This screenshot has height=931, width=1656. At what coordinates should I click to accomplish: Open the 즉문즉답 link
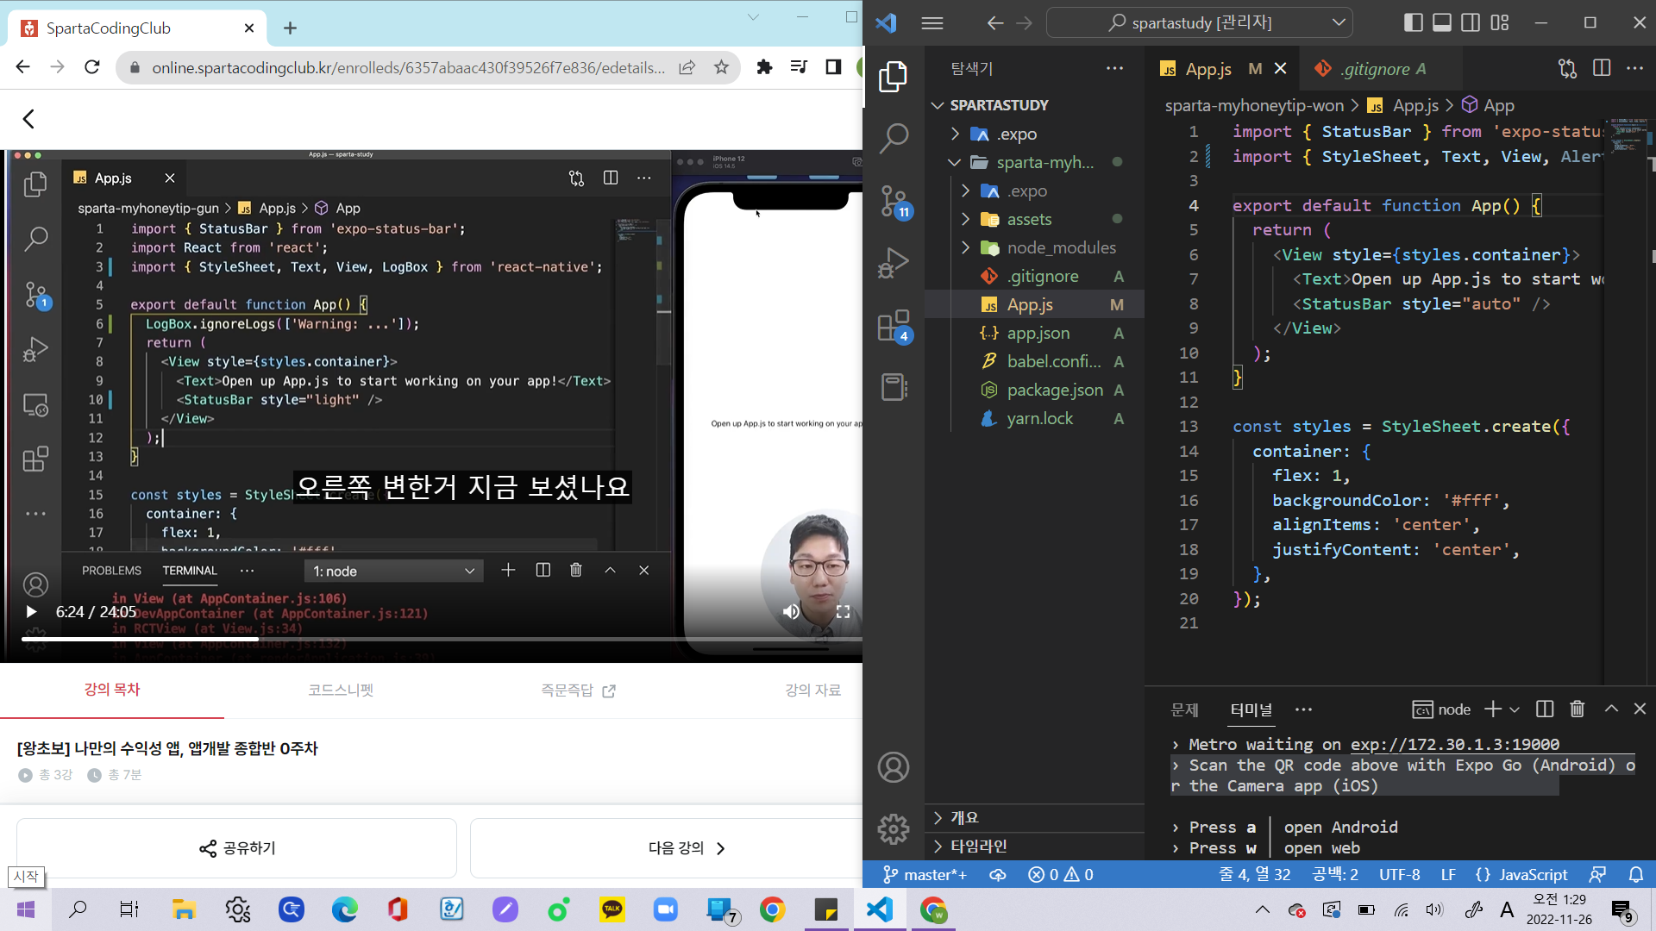(x=578, y=690)
